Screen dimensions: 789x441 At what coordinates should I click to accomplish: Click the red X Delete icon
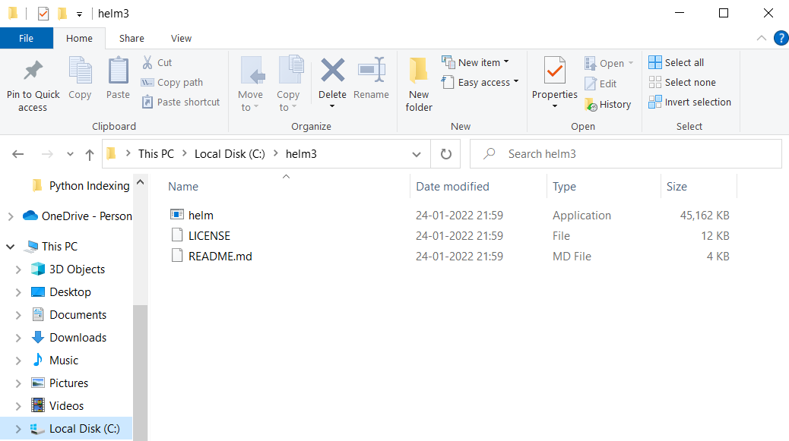click(x=333, y=71)
